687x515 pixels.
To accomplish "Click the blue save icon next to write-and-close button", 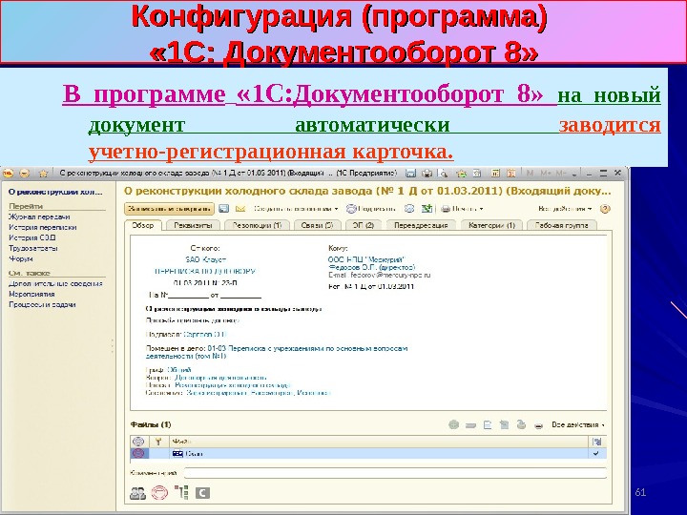I will coord(224,209).
